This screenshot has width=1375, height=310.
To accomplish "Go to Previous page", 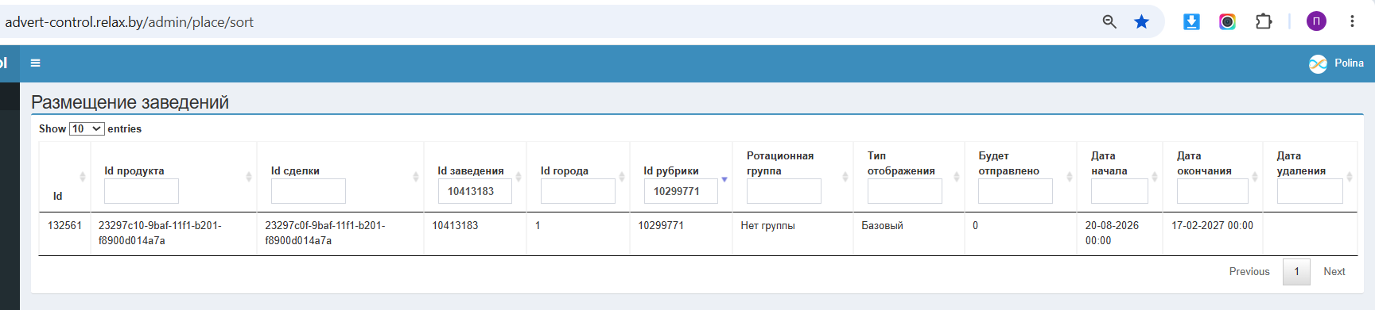I will [1249, 271].
